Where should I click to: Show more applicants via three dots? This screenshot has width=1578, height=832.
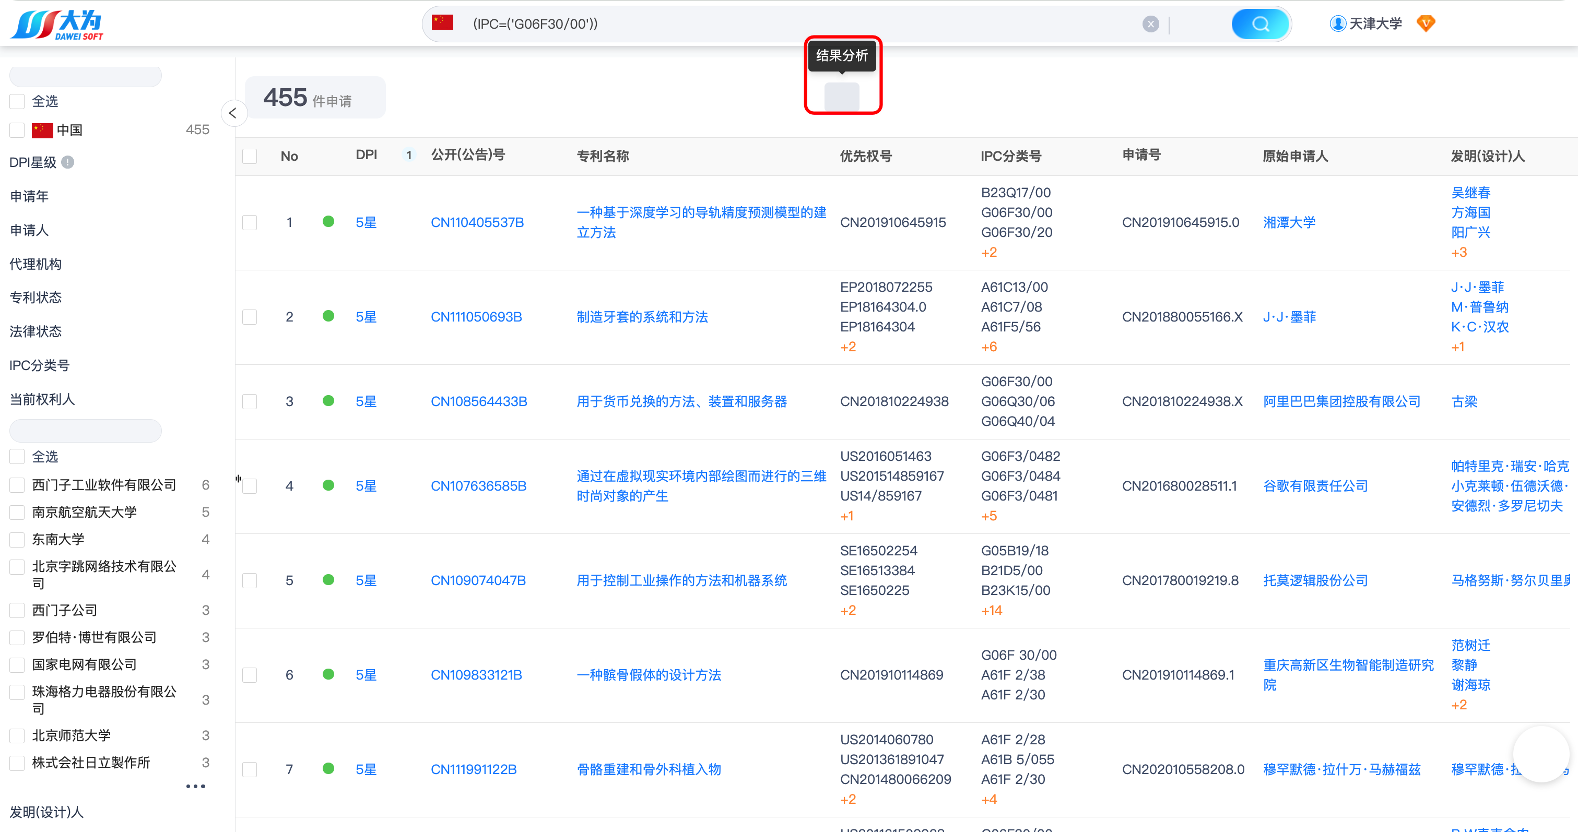195,786
